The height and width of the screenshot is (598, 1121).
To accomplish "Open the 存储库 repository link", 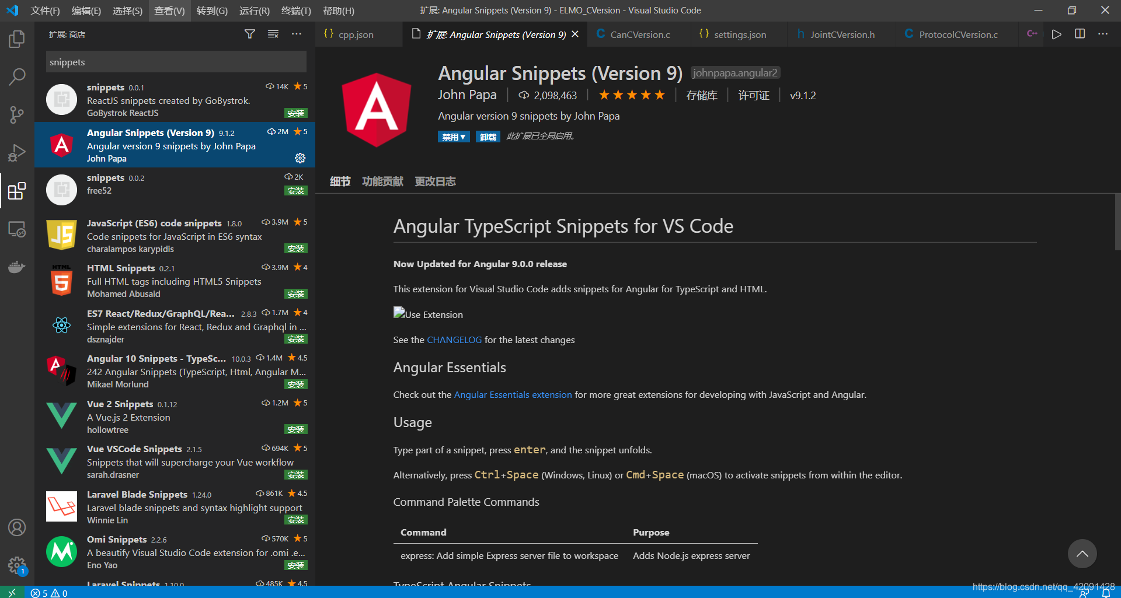I will 702,95.
